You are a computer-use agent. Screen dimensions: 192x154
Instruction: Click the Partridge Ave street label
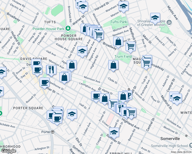pos(145,88)
